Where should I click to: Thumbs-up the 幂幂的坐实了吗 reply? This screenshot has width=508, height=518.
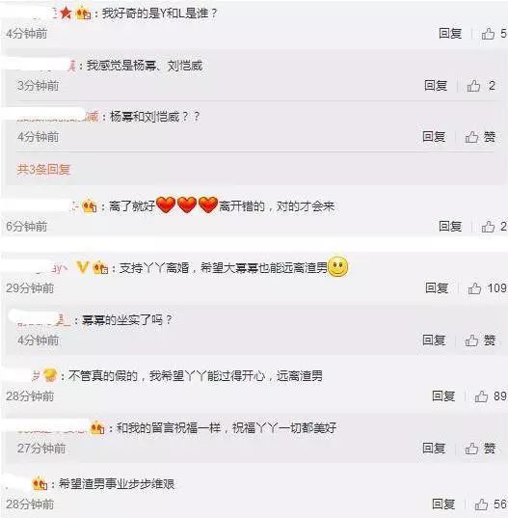click(x=471, y=341)
